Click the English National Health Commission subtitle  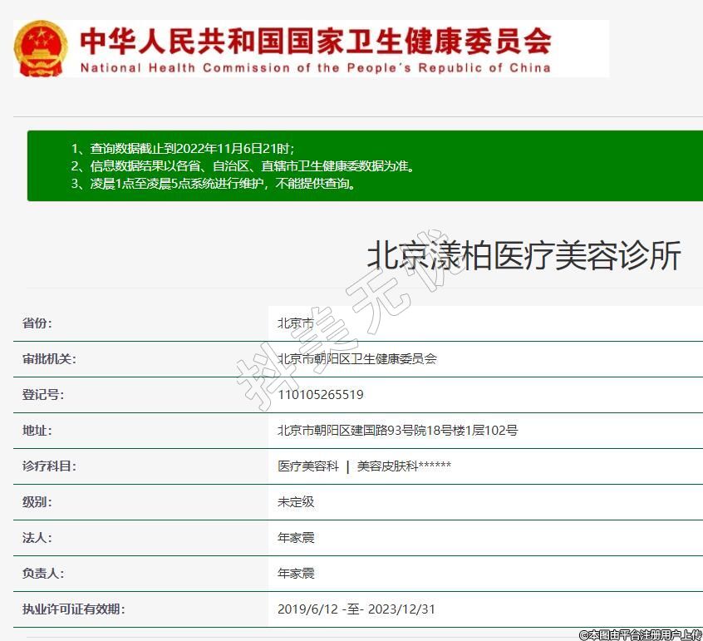pos(315,67)
